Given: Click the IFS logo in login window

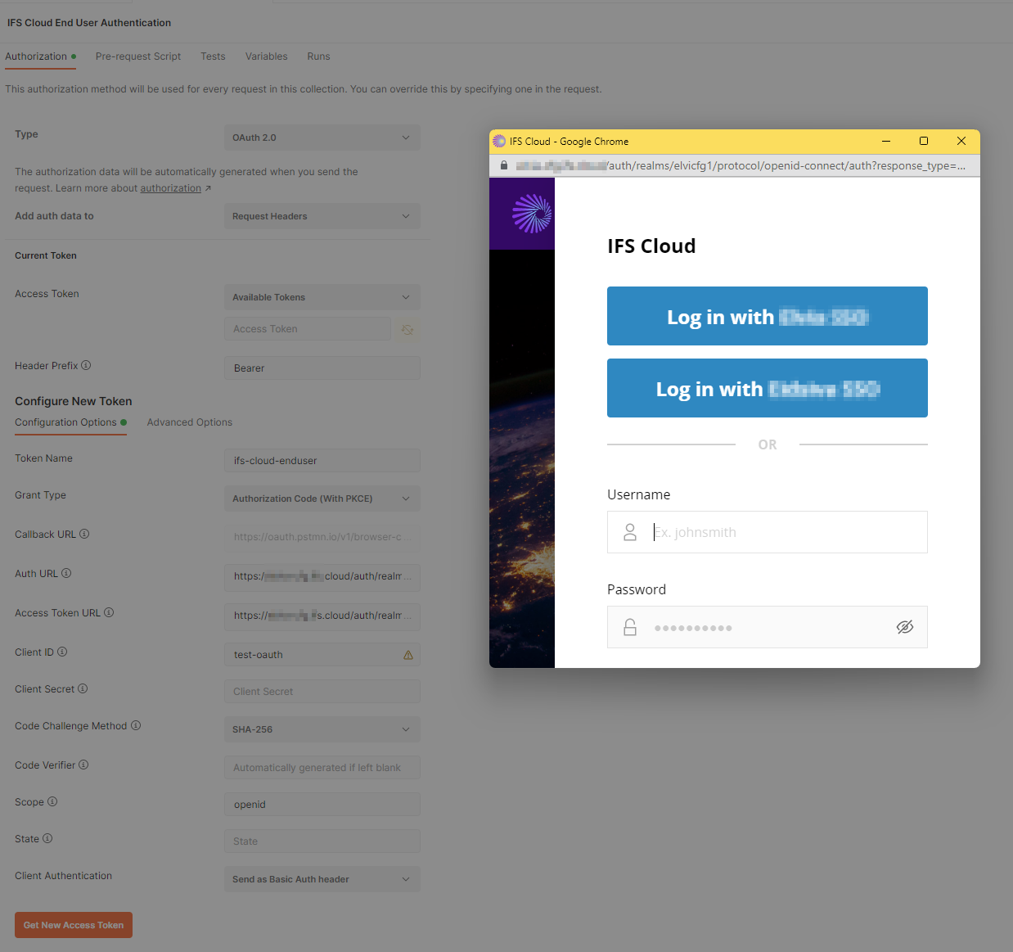Looking at the screenshot, I should tap(531, 214).
